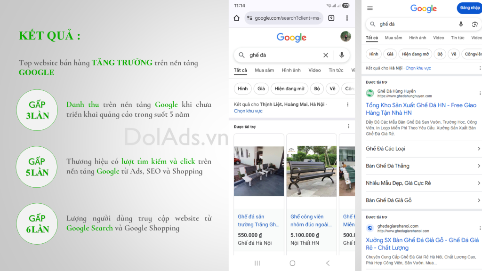
Task: Open the tab counter in left phone browser
Action: click(331, 18)
